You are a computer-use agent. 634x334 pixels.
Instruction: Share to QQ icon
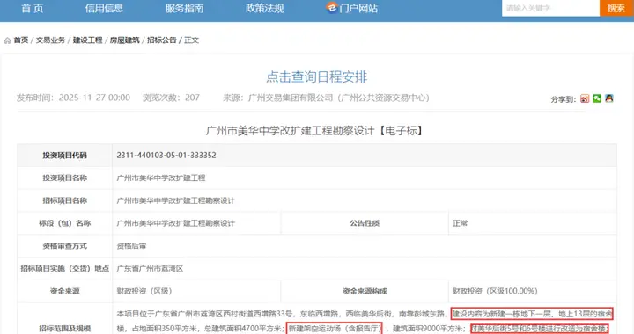pos(609,98)
